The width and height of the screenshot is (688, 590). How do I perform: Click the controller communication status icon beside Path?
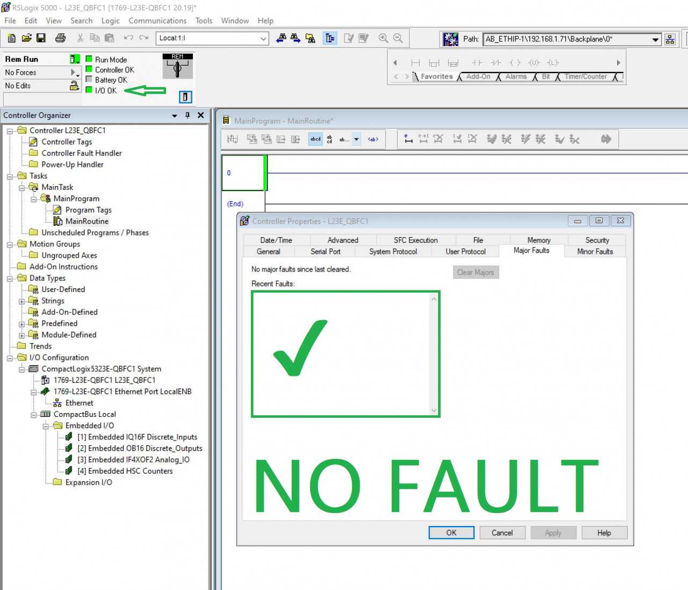pyautogui.click(x=450, y=39)
